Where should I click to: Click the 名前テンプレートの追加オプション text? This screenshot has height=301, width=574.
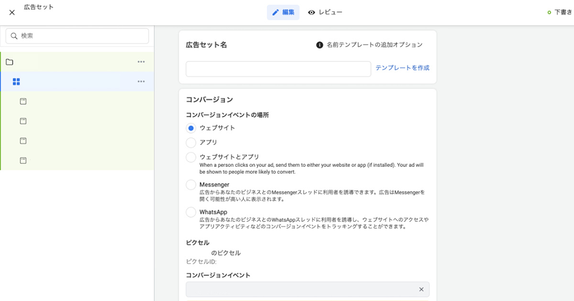point(374,45)
